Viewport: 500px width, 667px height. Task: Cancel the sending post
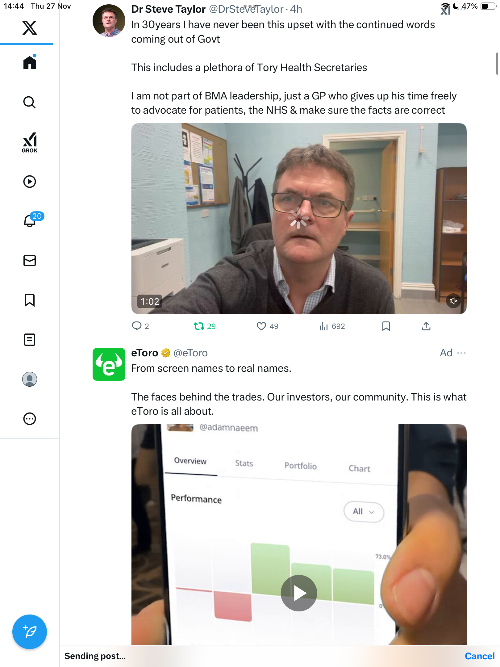click(479, 656)
